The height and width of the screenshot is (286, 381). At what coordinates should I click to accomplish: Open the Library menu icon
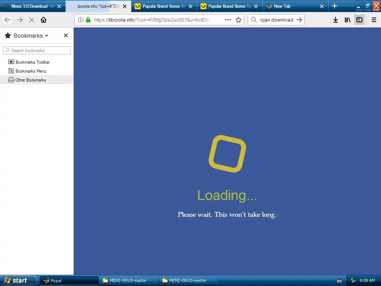point(348,20)
